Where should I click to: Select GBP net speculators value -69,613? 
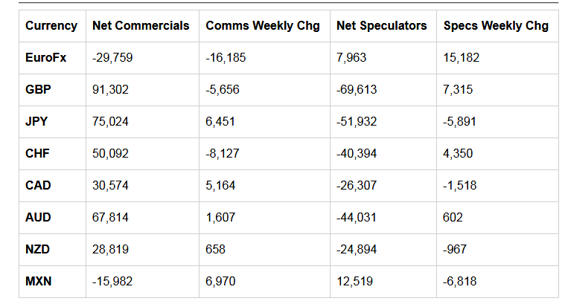click(x=357, y=89)
